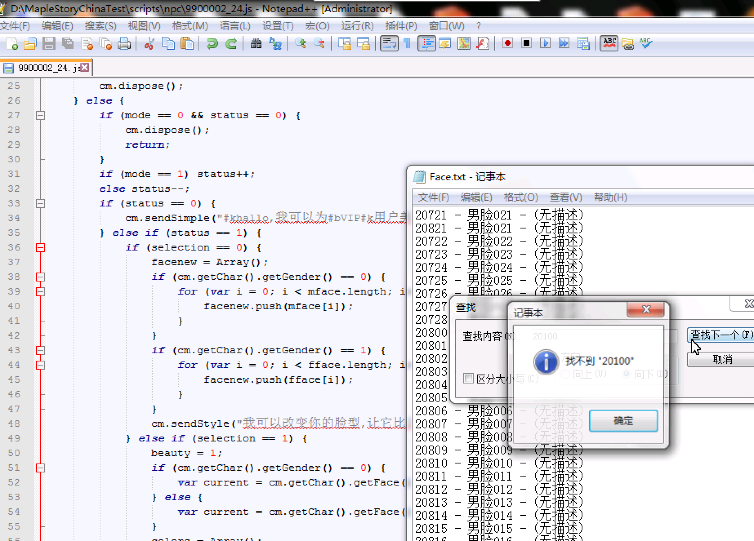Open Replace with the a-b icon
Screen dimensions: 754x541
[x=275, y=44]
